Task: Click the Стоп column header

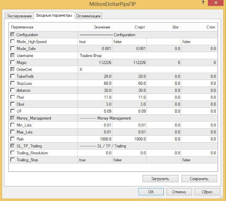Action: click(x=199, y=27)
